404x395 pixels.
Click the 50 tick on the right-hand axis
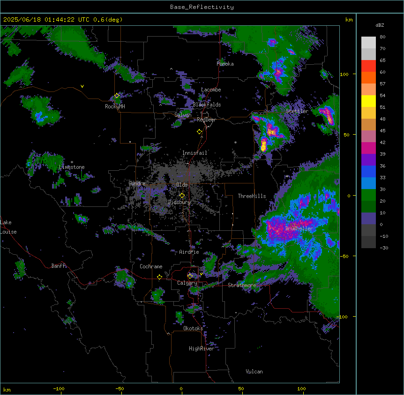coord(346,135)
